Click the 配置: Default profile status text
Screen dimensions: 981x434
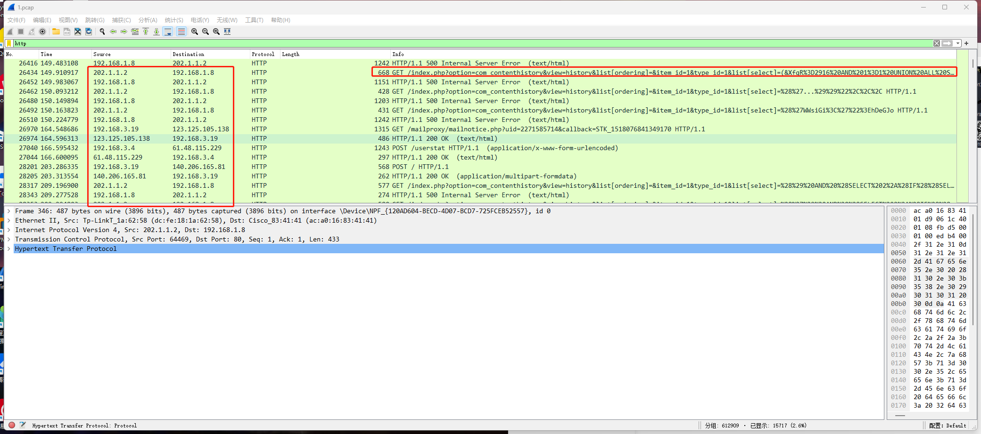pyautogui.click(x=948, y=426)
